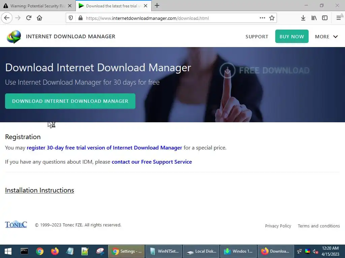This screenshot has width=345, height=258.
Task: Bookmark this page with the star
Action: coord(272,18)
